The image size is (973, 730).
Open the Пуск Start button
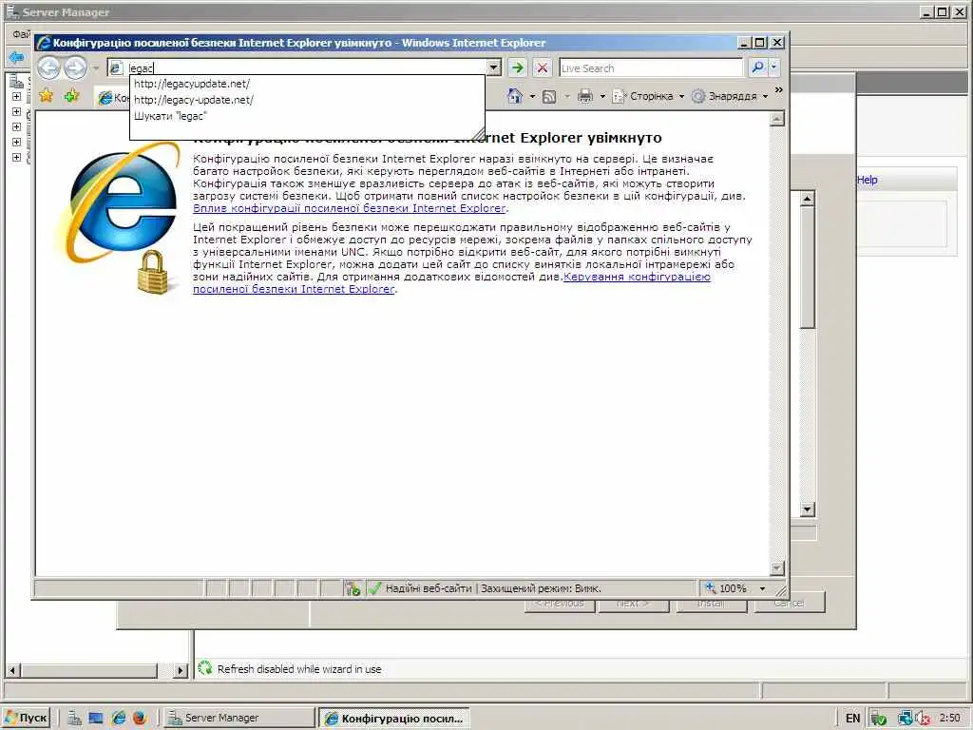point(26,718)
